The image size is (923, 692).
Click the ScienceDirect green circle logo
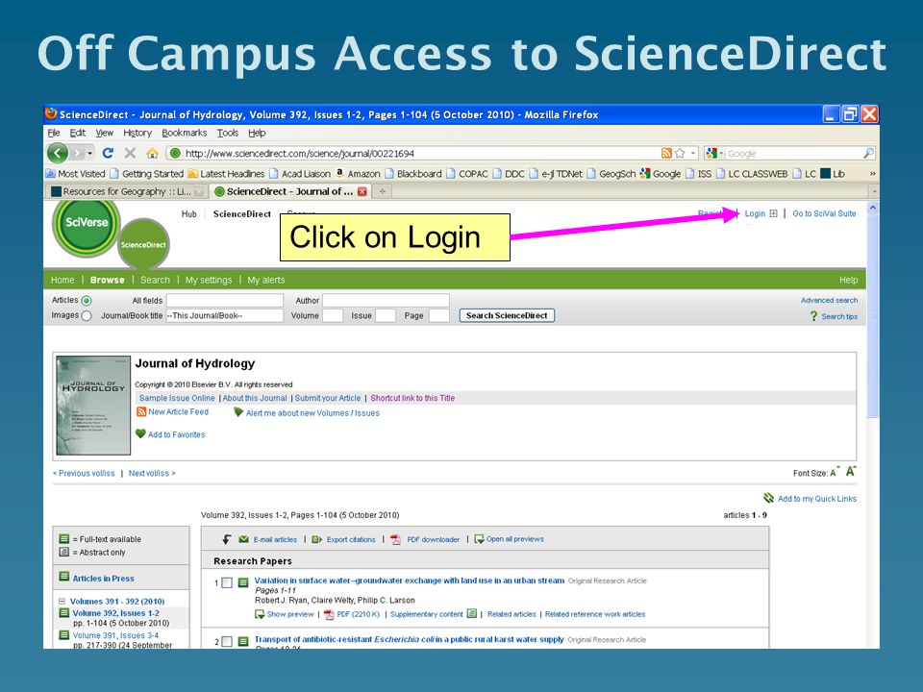point(143,243)
